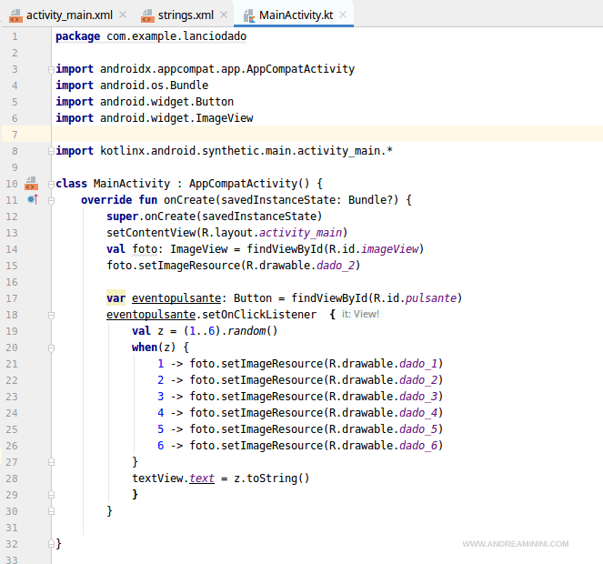Click the XML file icon on activity_main.xml tab
The width and height of the screenshot is (603, 564).
15,15
